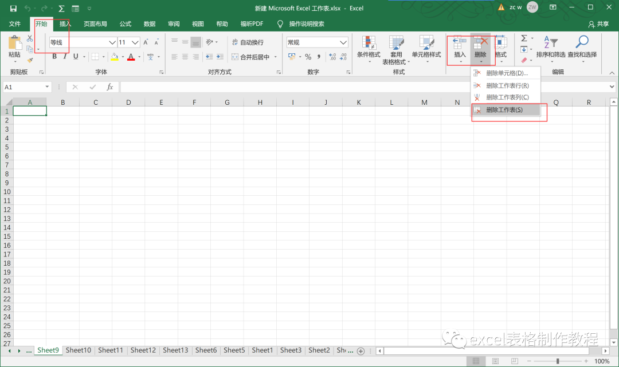Click the increase indent icon

pos(220,57)
